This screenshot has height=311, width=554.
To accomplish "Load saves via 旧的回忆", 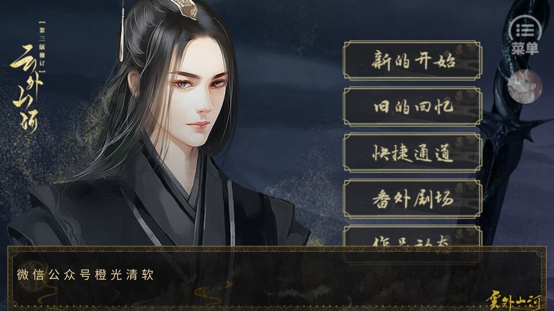I will [413, 107].
